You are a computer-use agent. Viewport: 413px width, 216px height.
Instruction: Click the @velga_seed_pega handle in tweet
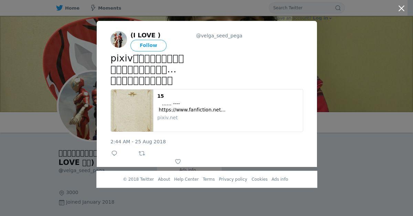click(219, 36)
